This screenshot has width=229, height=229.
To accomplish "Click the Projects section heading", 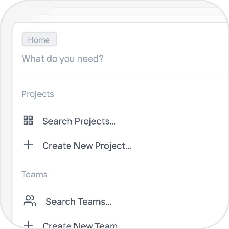I will click(x=38, y=94).
